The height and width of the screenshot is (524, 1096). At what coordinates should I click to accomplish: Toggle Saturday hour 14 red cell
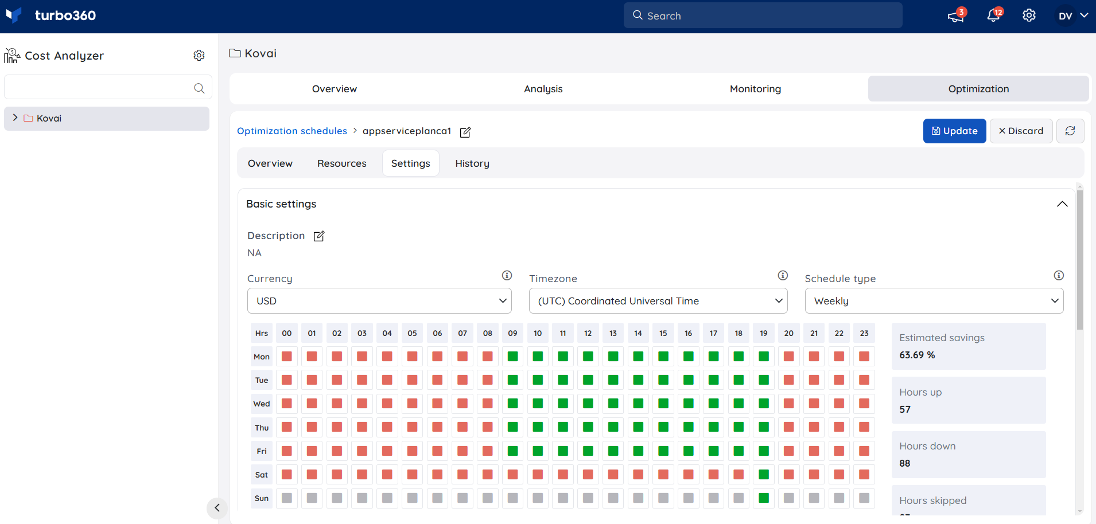[x=638, y=475]
